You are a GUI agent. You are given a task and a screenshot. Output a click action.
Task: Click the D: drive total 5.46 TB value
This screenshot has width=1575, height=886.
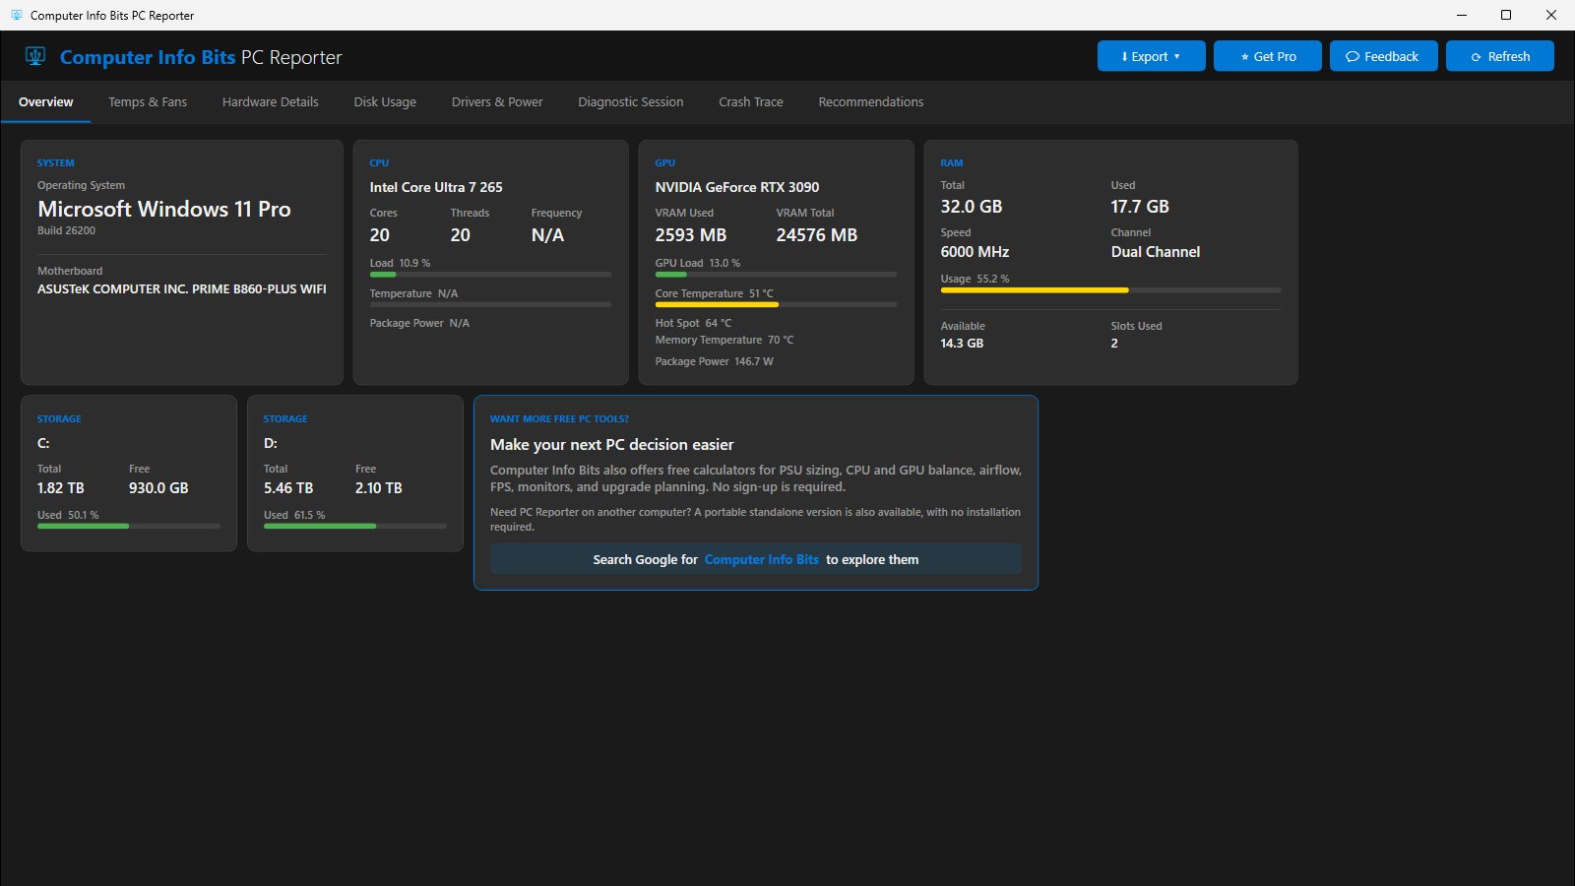[x=288, y=488]
